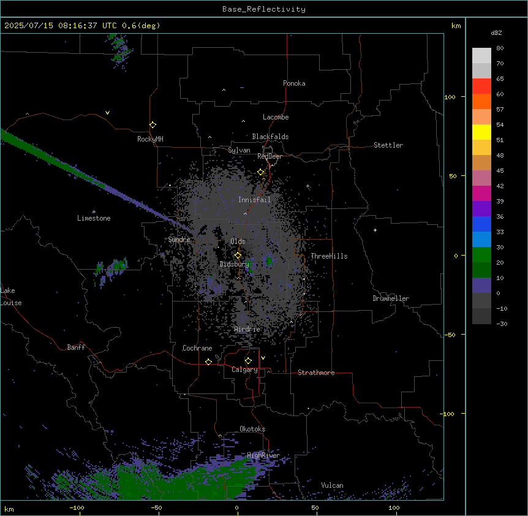Image resolution: width=528 pixels, height=516 pixels.
Task: Click the Limestone label
Action: pyautogui.click(x=94, y=218)
